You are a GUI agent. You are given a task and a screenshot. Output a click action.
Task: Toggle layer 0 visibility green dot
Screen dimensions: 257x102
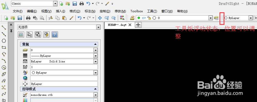coord(139,18)
